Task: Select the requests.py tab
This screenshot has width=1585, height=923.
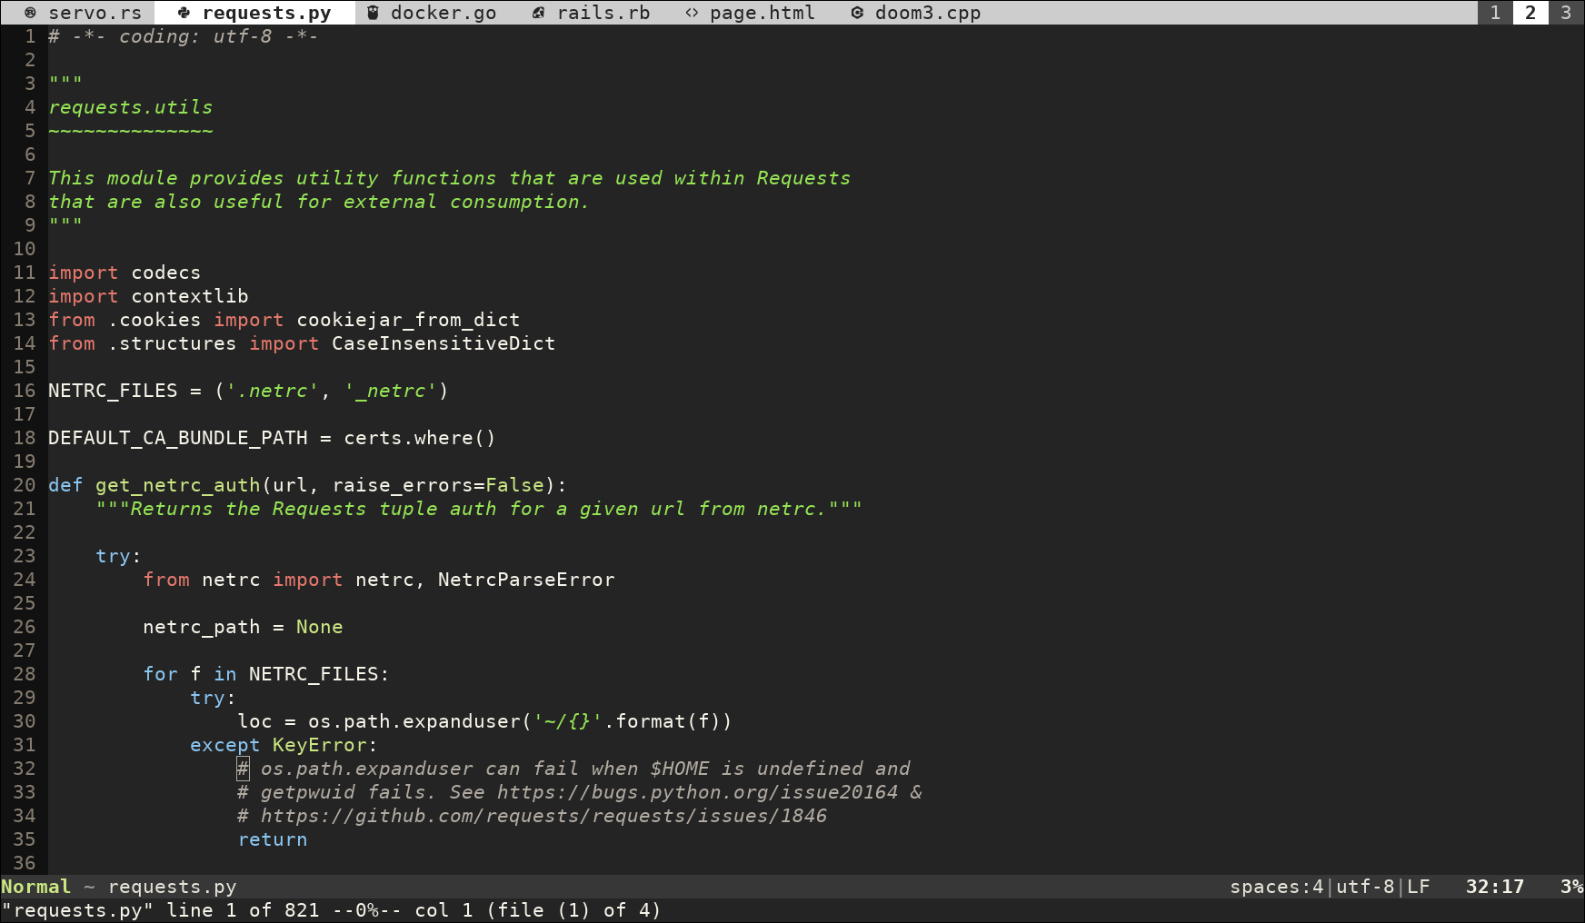Action: click(254, 13)
